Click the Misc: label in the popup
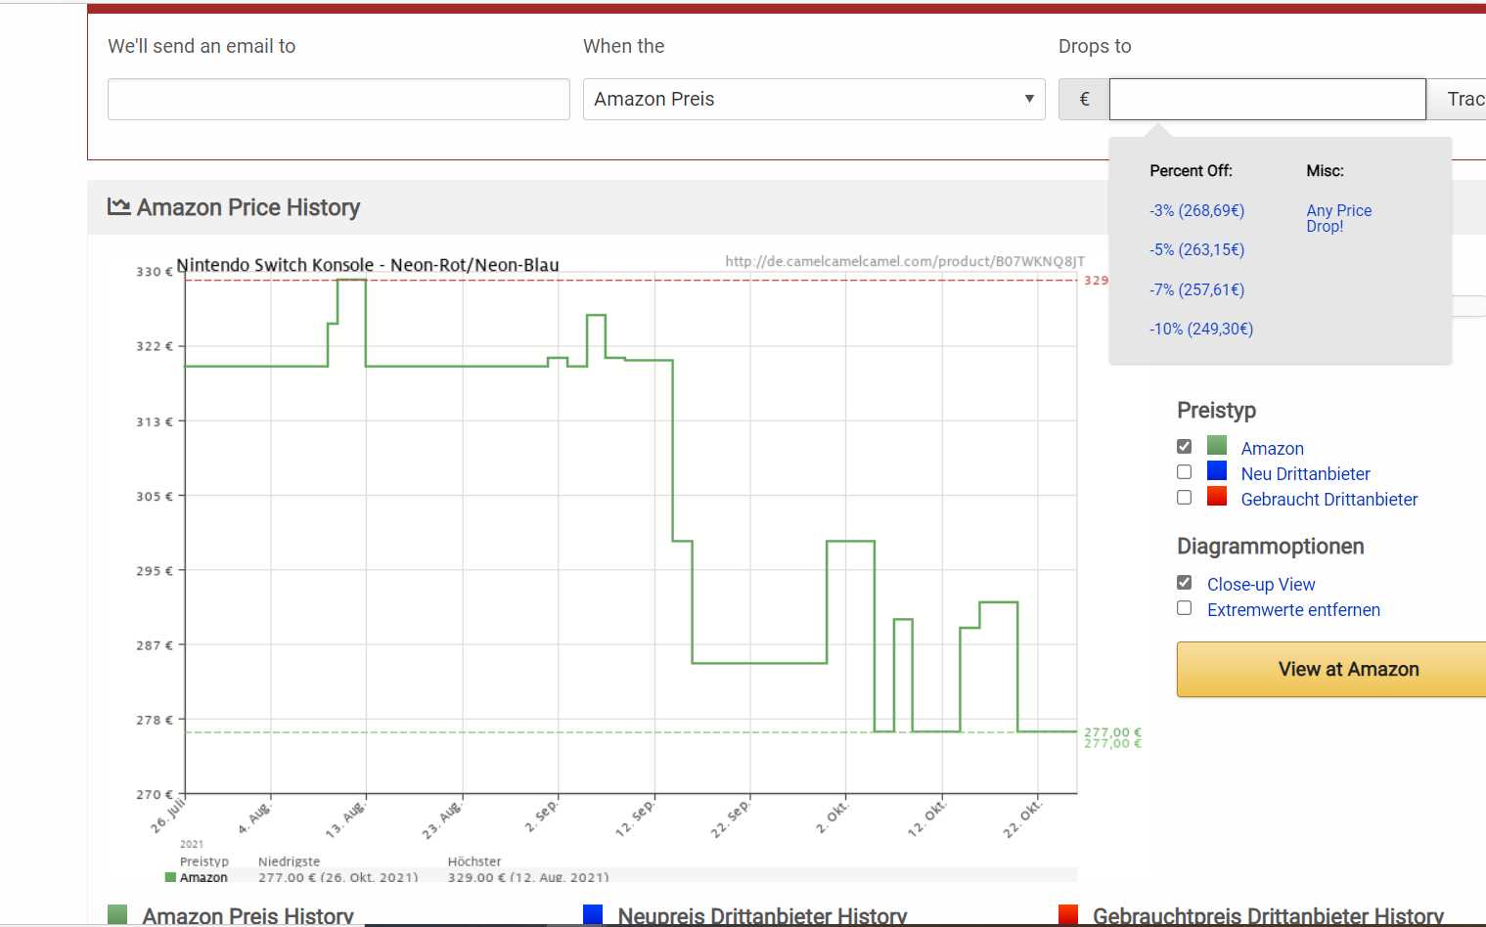 pos(1325,170)
